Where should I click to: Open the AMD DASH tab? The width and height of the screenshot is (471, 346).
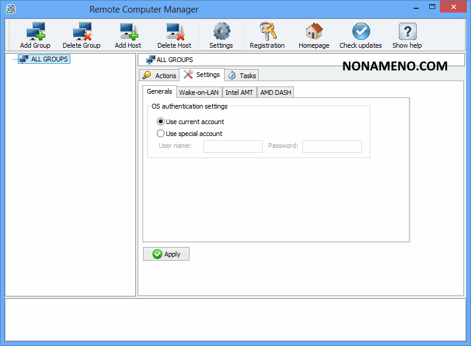(275, 92)
